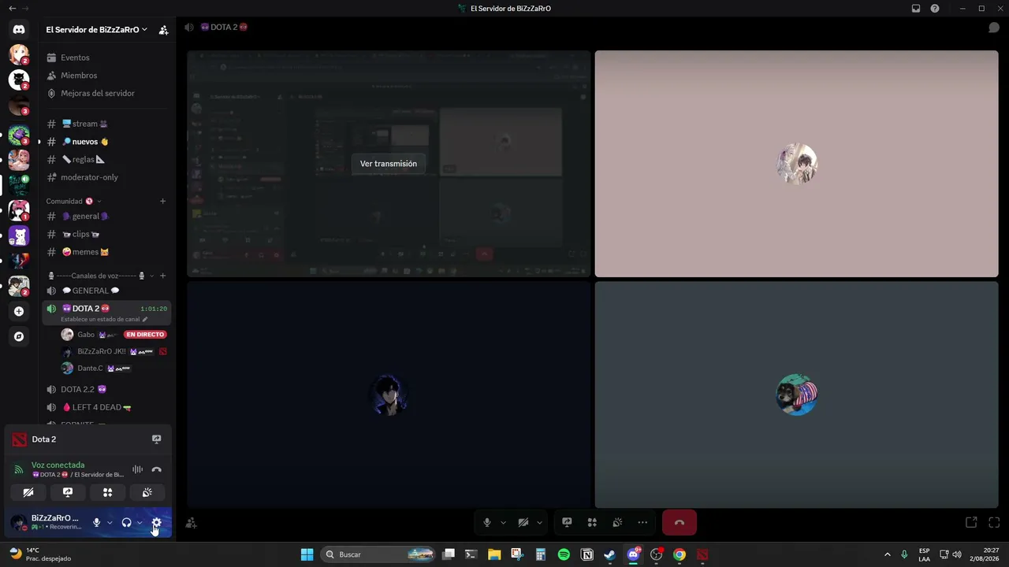
Task: Create channel in Comunidad category
Action: 163,201
